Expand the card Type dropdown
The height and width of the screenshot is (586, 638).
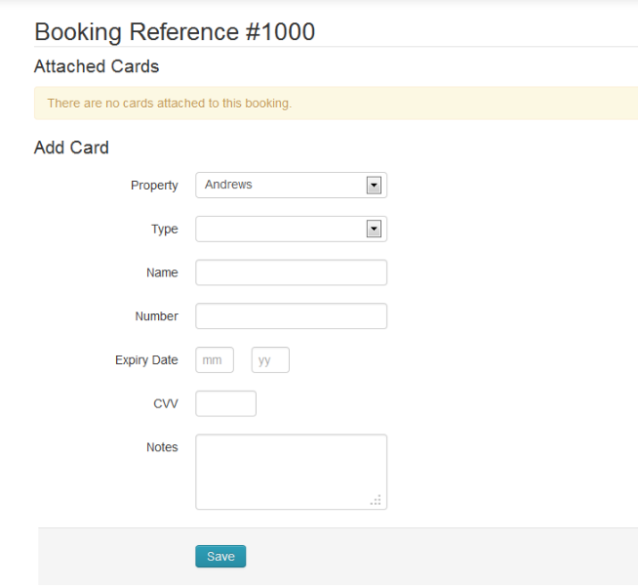click(291, 229)
